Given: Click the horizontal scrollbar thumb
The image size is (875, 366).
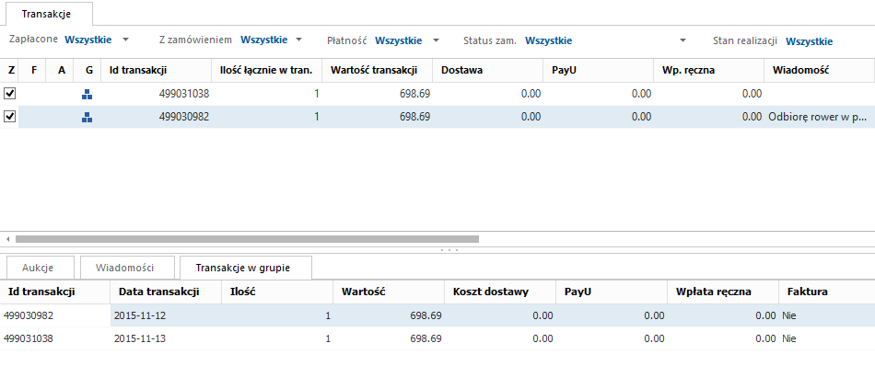Looking at the screenshot, I should [x=247, y=239].
